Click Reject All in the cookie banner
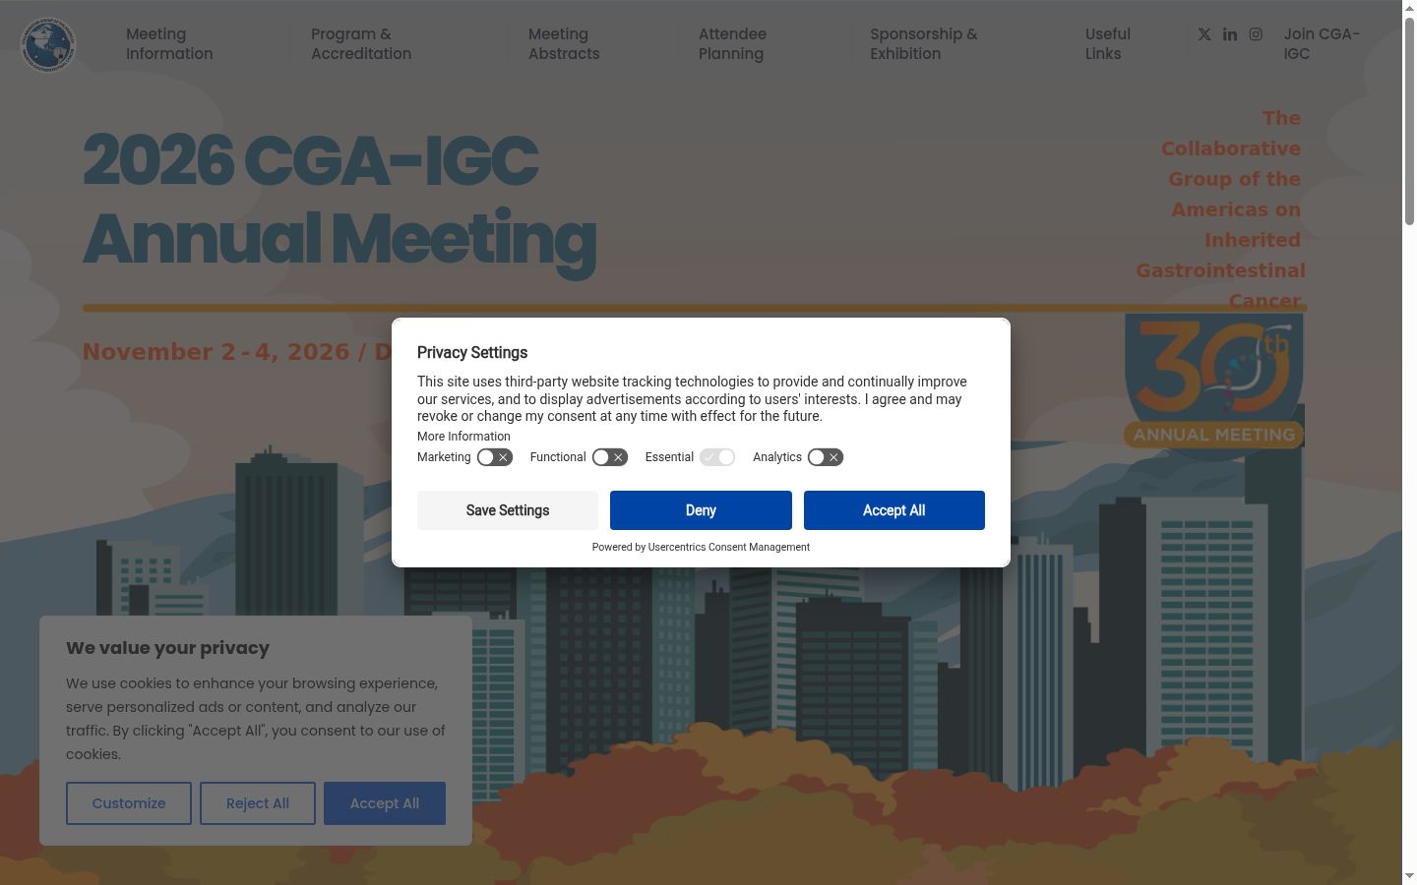Image resolution: width=1417 pixels, height=885 pixels. 258,803
